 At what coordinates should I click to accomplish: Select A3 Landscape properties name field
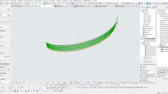(164, 74)
